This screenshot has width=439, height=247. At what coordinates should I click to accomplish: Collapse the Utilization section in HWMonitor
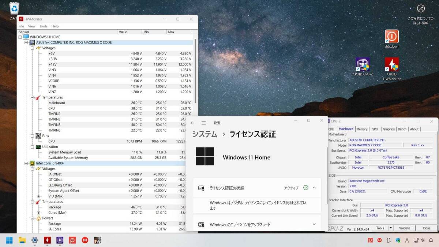32,147
